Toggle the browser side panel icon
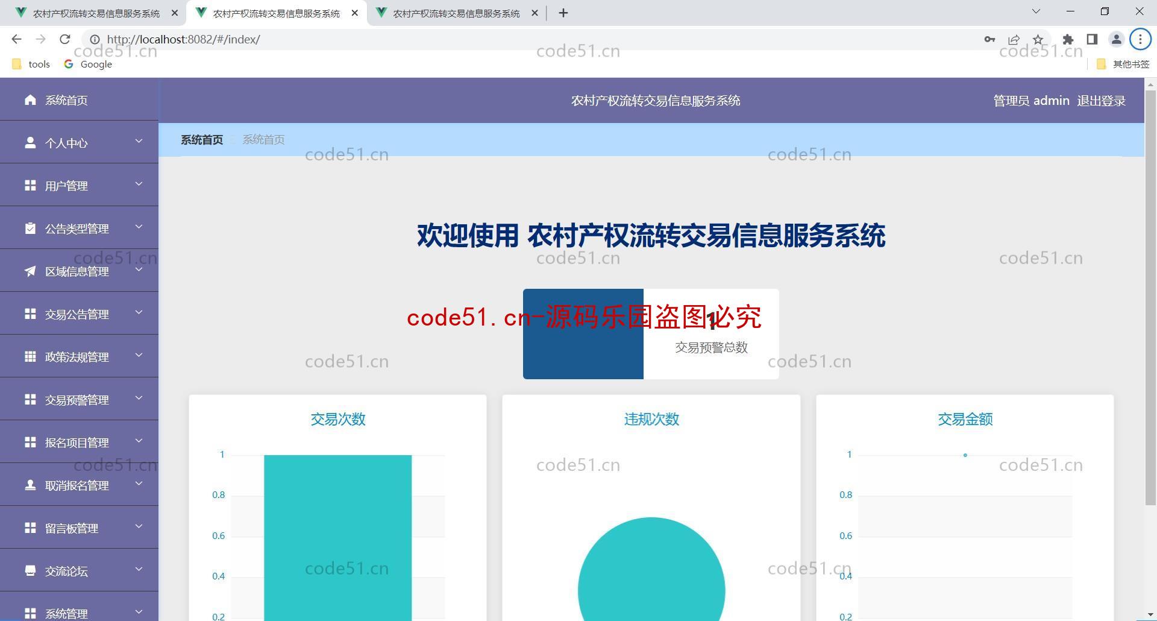 [x=1092, y=39]
